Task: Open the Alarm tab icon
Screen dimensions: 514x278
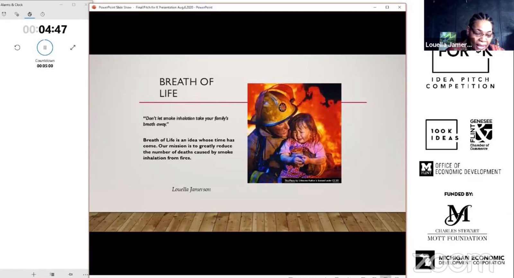Action: 4,14
